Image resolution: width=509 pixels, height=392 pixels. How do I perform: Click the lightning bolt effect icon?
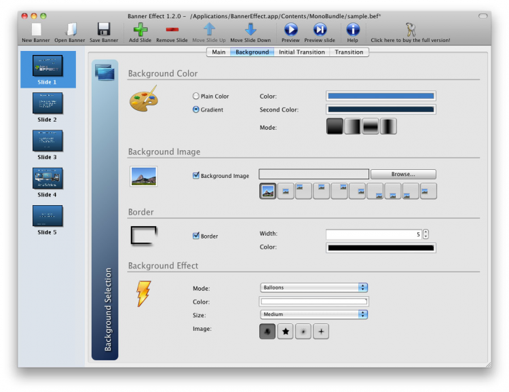(x=143, y=293)
